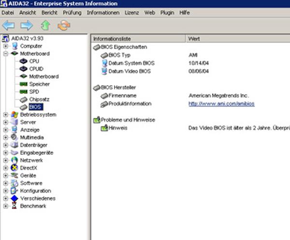This screenshot has width=290, height=240.
Task: Click the Computer monitor icon in tree
Action: pyautogui.click(x=14, y=46)
